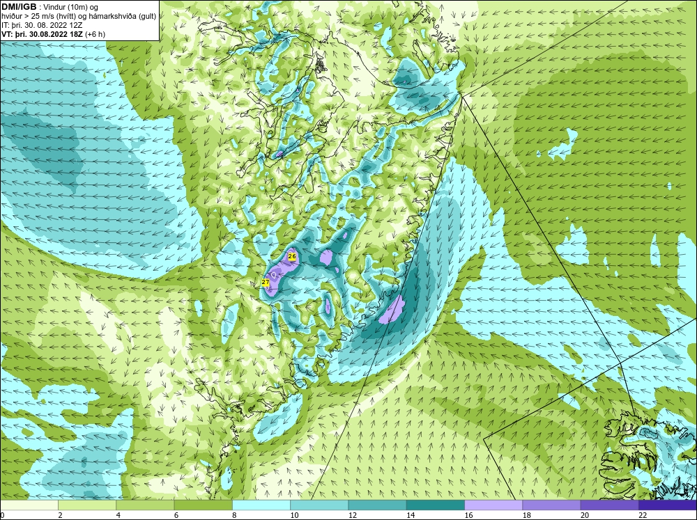Pick the 14–16 m/s dark teal swatch

[436, 505]
